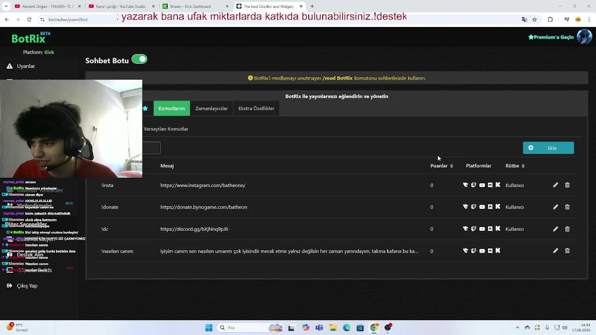Viewport: 596px width, 335px height.
Task: Click the Kick platform icon in !donate row
Action: point(498,207)
